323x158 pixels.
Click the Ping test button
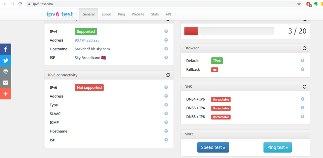pos(277,147)
